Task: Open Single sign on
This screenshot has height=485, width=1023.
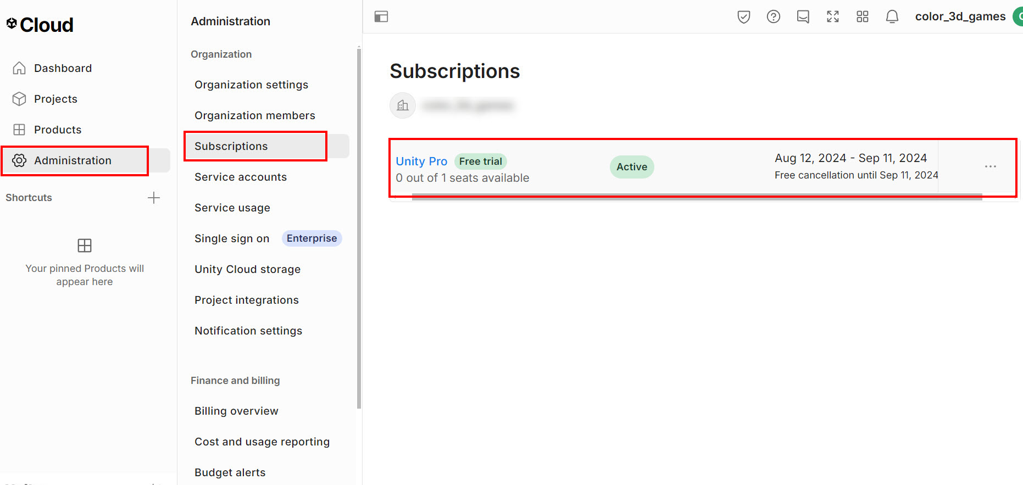Action: click(x=232, y=238)
